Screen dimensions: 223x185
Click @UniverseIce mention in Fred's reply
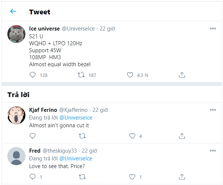(x=76, y=159)
